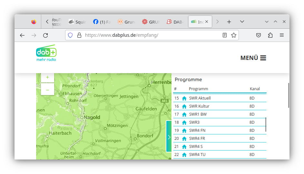Select the SWR Aktuell program name
Image resolution: width=304 pixels, height=174 pixels.
[x=200, y=98]
